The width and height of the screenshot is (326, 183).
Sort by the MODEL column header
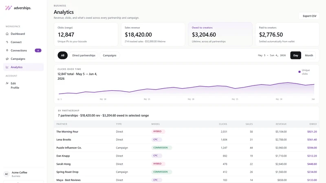pyautogui.click(x=156, y=124)
